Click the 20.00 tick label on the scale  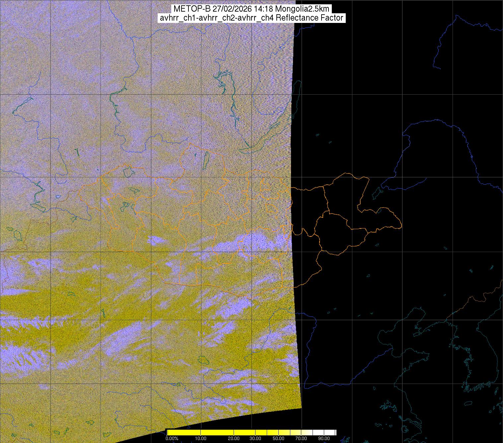click(x=234, y=439)
